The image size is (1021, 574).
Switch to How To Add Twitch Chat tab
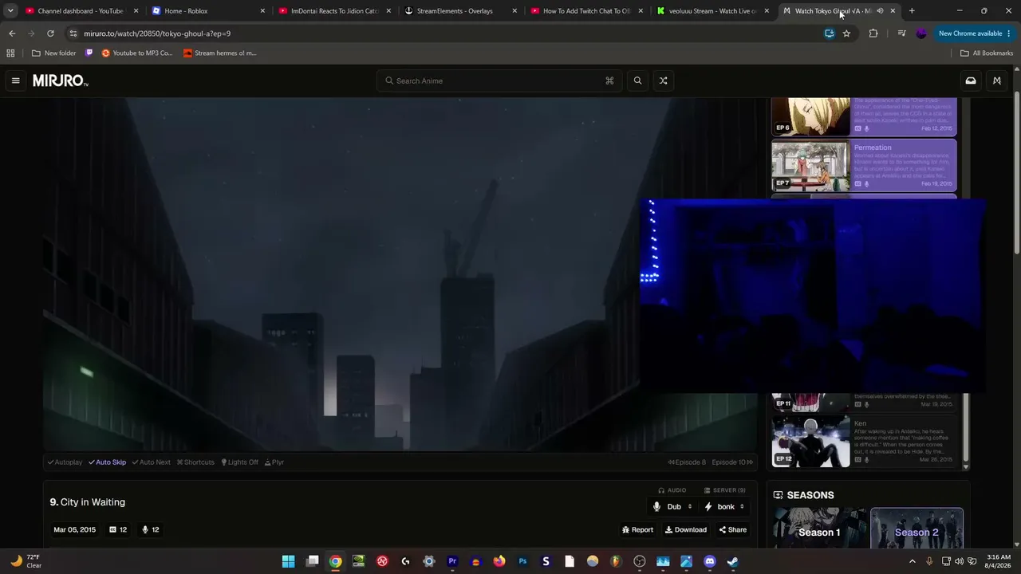587,11
